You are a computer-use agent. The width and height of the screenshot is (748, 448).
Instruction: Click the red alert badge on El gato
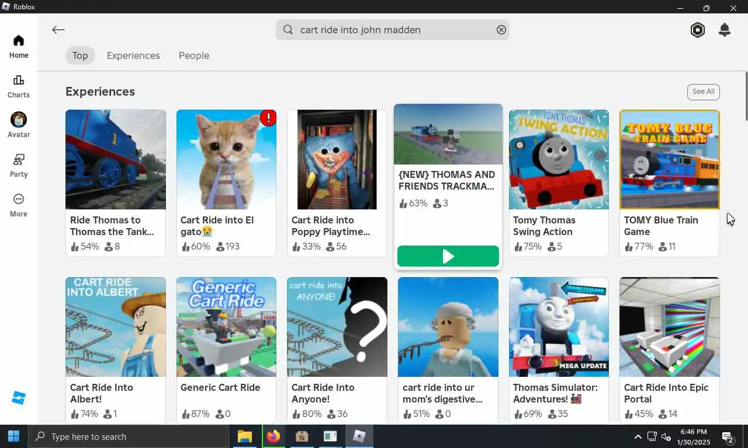pos(268,118)
